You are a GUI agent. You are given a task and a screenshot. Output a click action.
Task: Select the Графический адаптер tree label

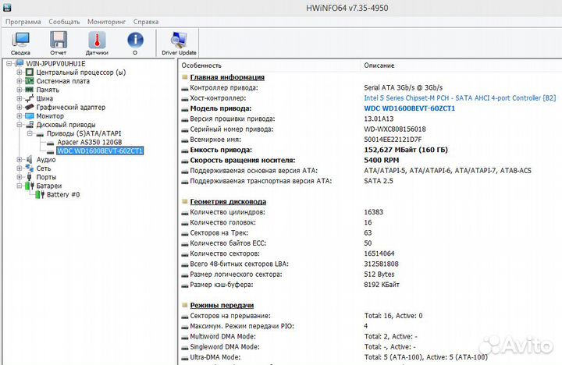click(71, 107)
